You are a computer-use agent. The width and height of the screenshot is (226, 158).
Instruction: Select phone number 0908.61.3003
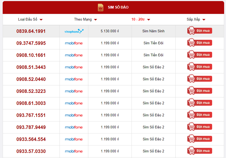pos(31,103)
